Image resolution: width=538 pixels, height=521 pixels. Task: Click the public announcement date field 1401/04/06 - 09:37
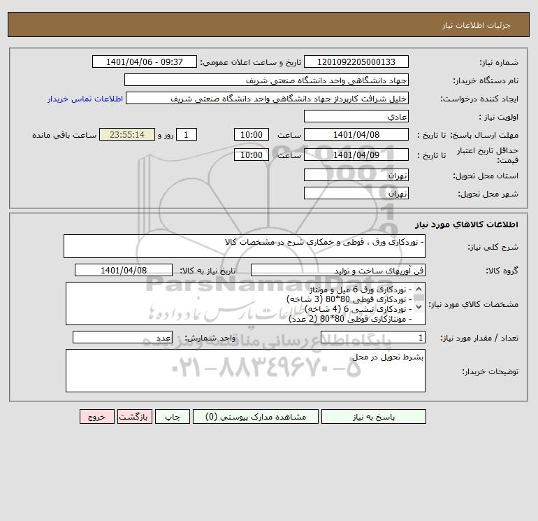point(145,62)
